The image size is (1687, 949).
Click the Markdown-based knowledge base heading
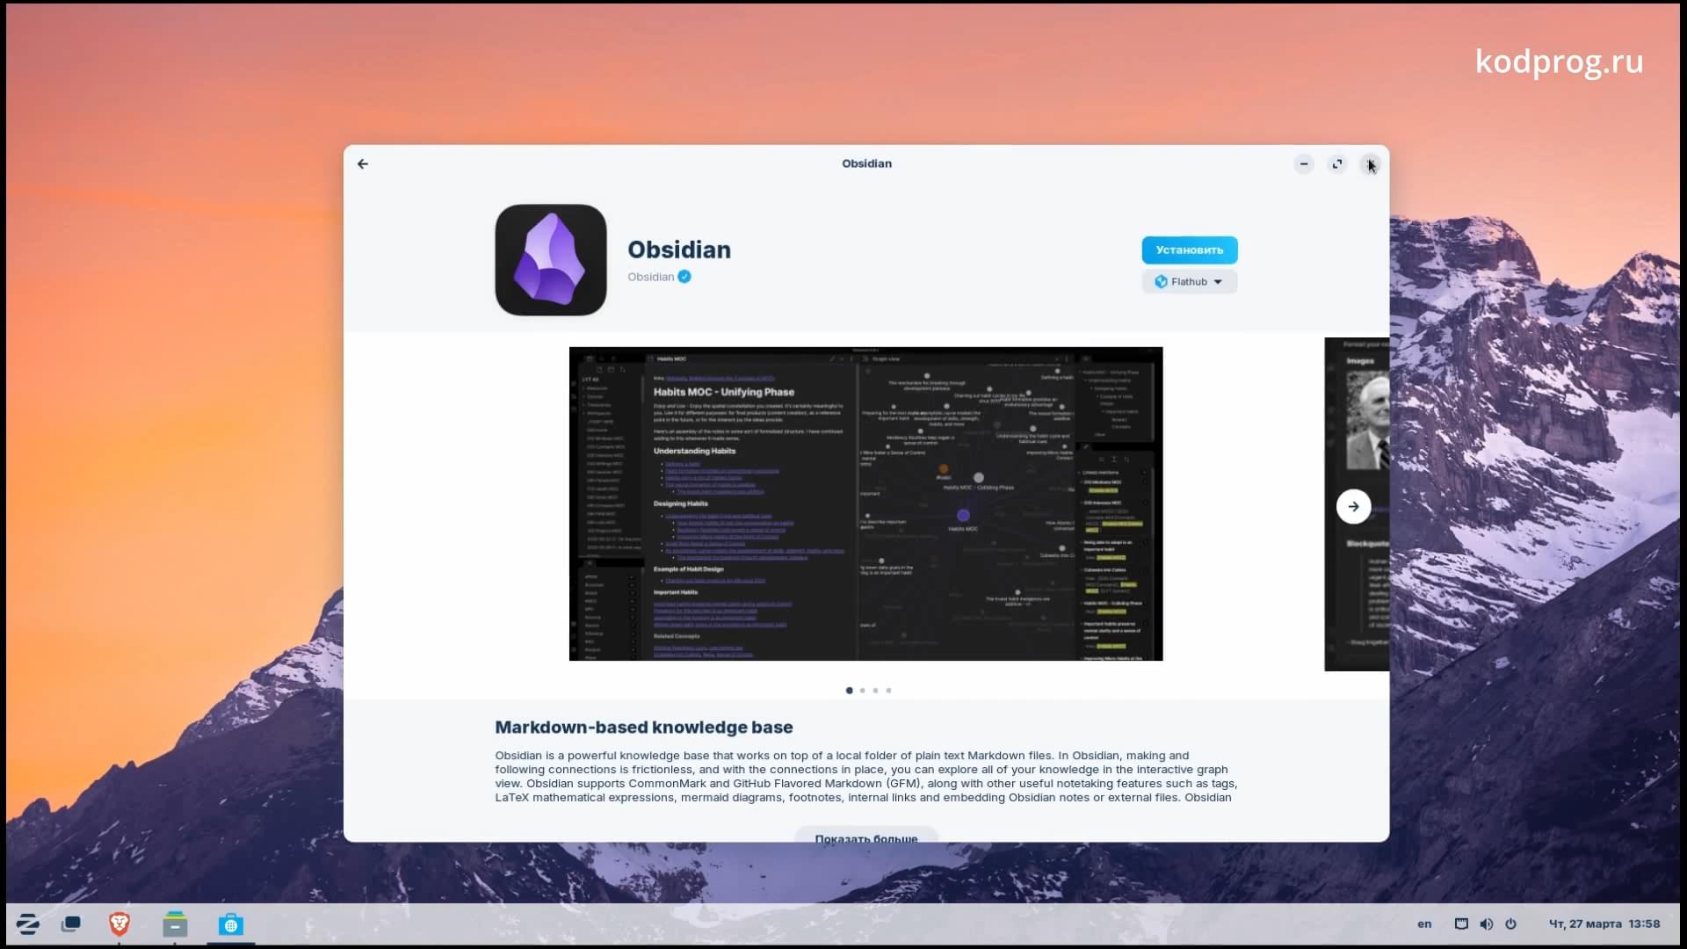point(643,728)
